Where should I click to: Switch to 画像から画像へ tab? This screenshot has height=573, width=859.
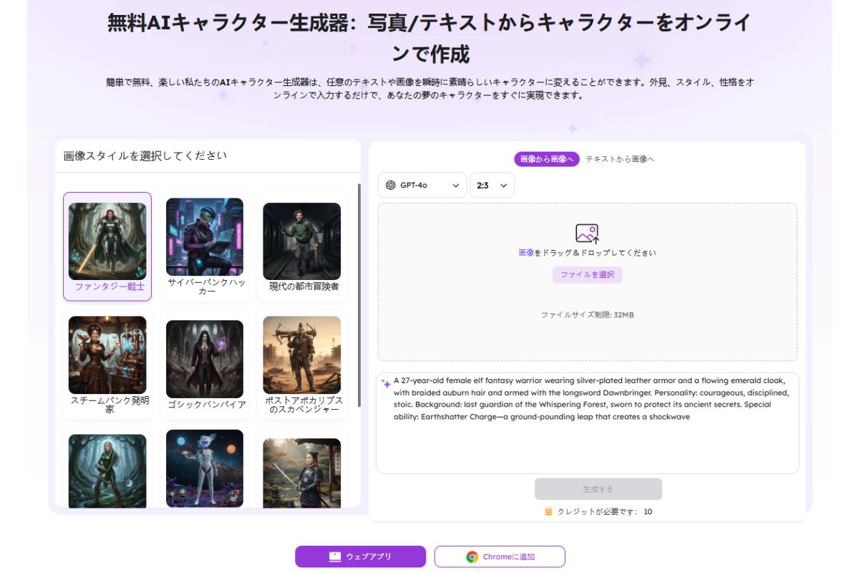pos(546,159)
